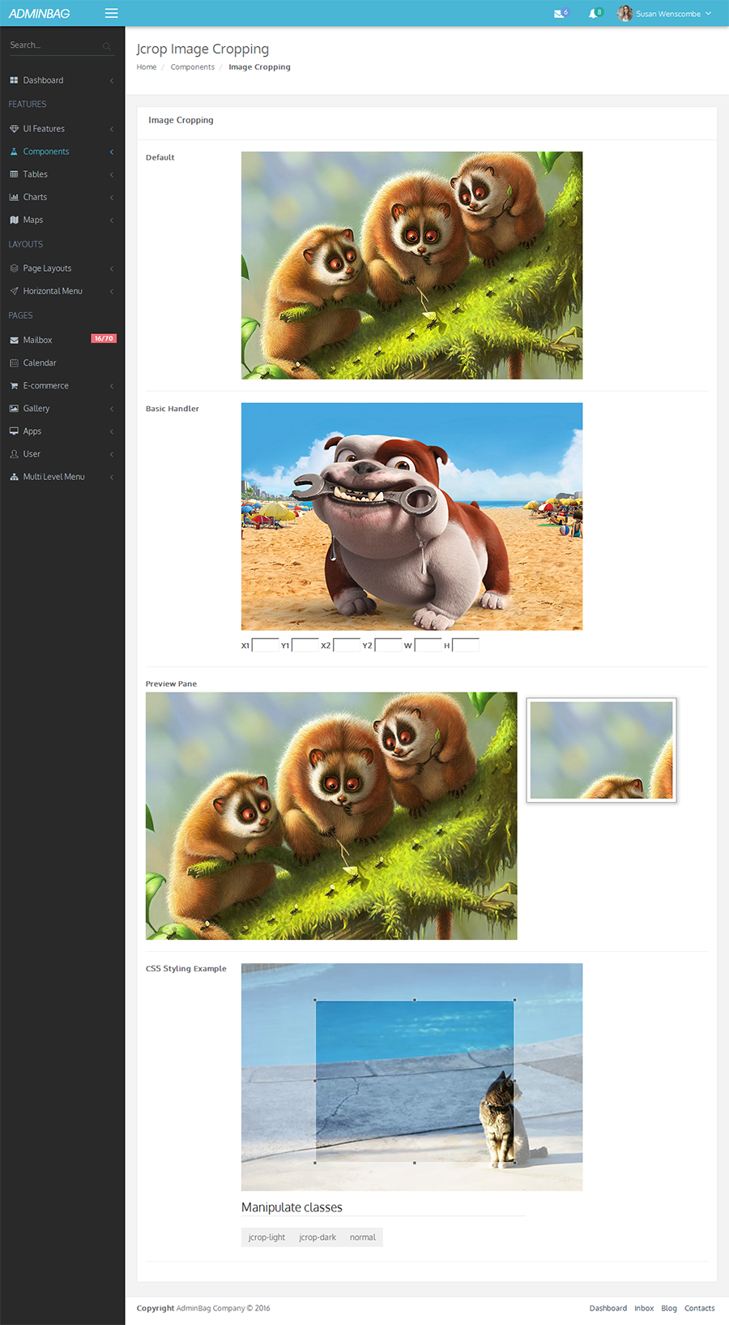Click the left-middle crop selection handle
729x1325 pixels.
click(x=315, y=1081)
